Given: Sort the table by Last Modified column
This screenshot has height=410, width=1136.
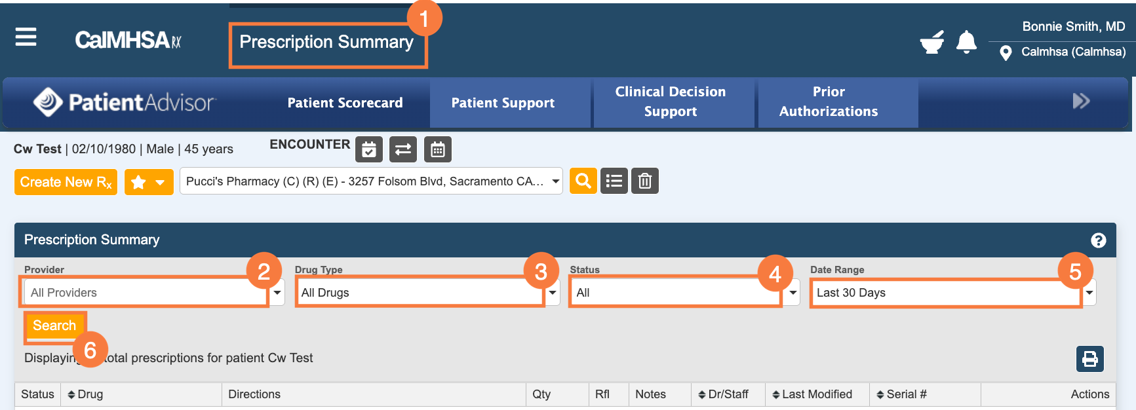Looking at the screenshot, I should pos(812,394).
